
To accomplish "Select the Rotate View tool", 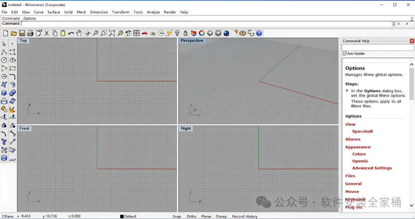I will coord(87,33).
